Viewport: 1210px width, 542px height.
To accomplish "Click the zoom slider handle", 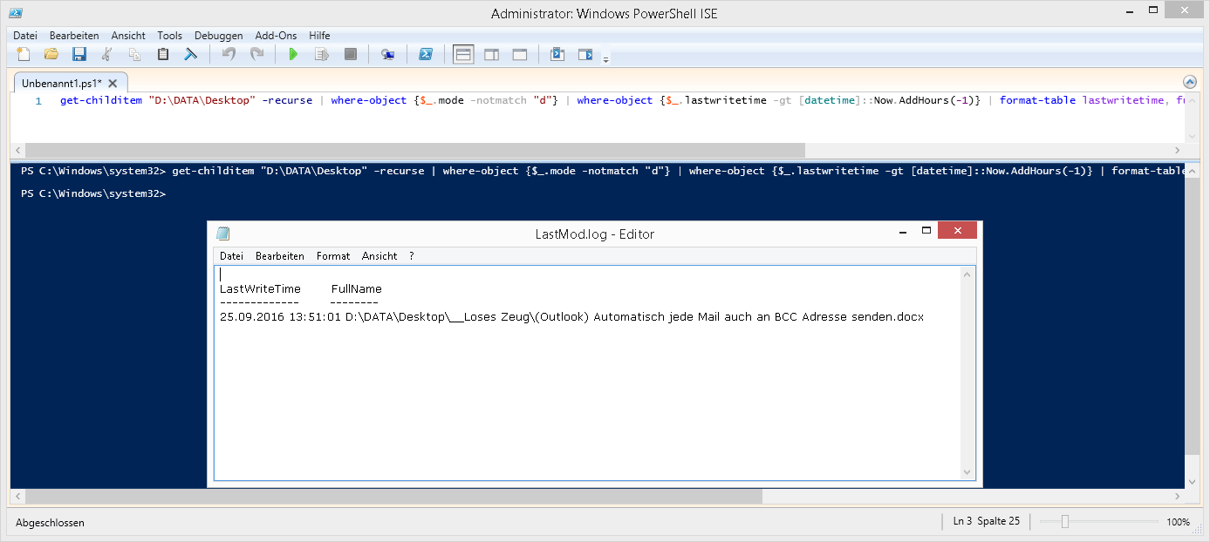I will pos(1064,522).
